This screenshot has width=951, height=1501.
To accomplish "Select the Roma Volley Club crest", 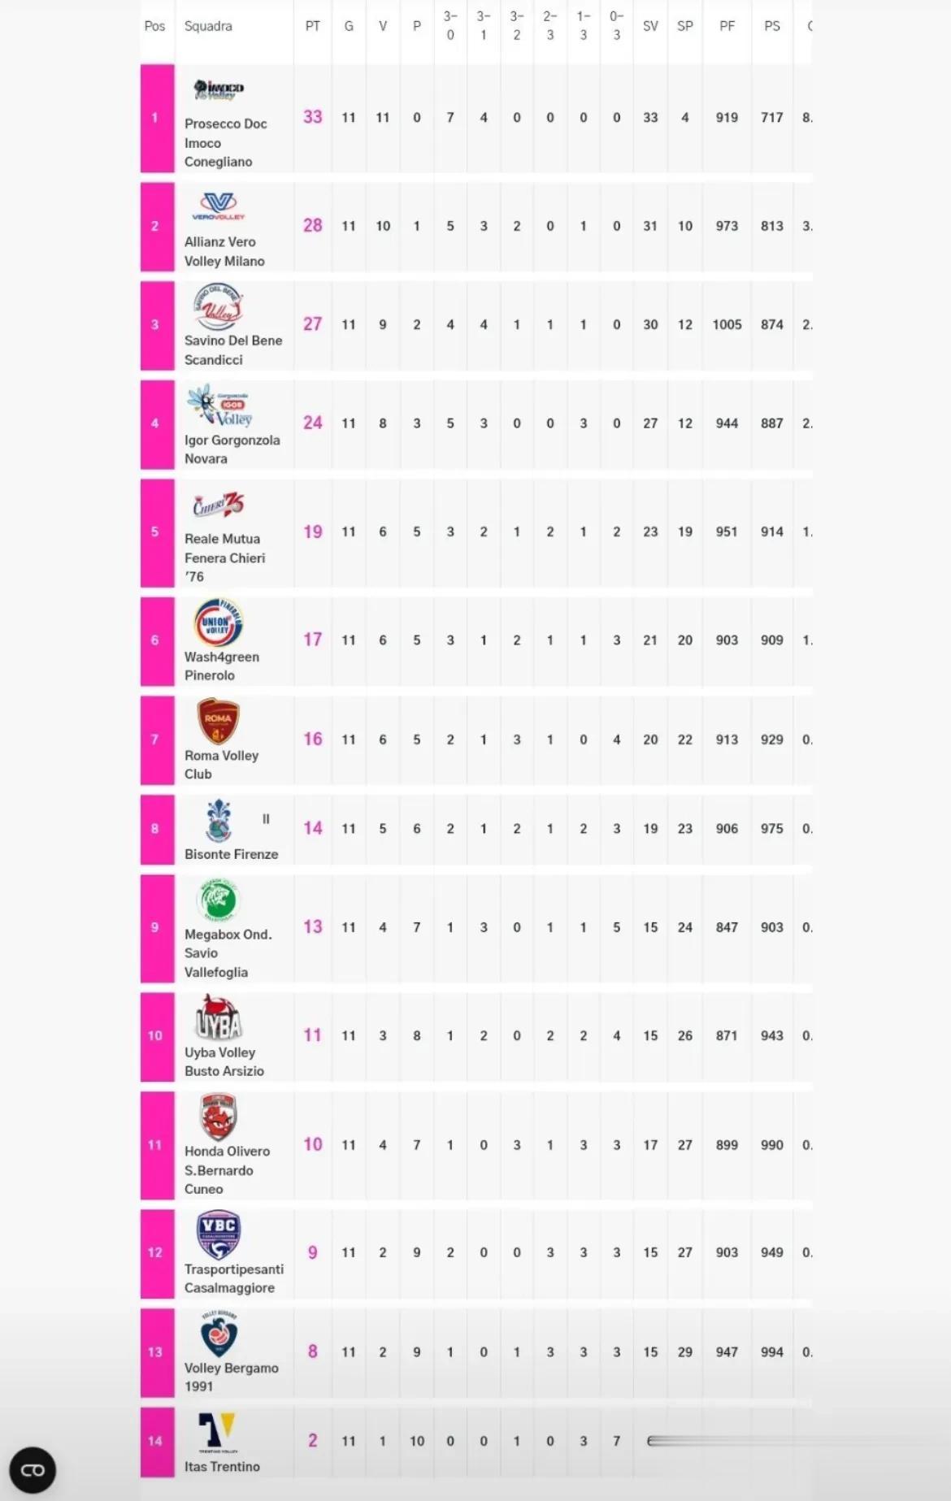I will coord(219,722).
